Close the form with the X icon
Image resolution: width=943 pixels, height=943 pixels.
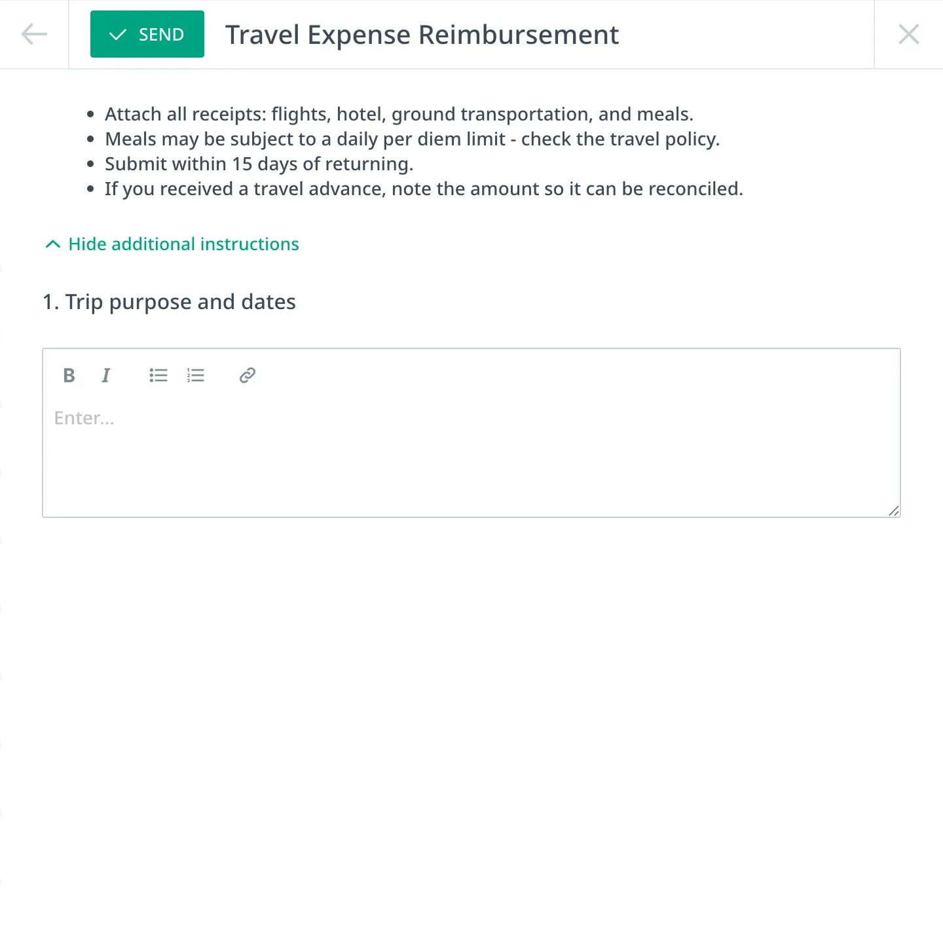tap(909, 34)
